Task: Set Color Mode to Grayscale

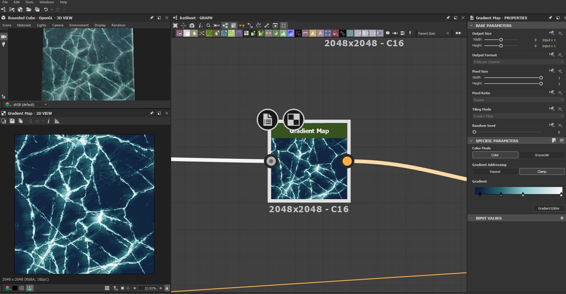Action: (x=542, y=155)
